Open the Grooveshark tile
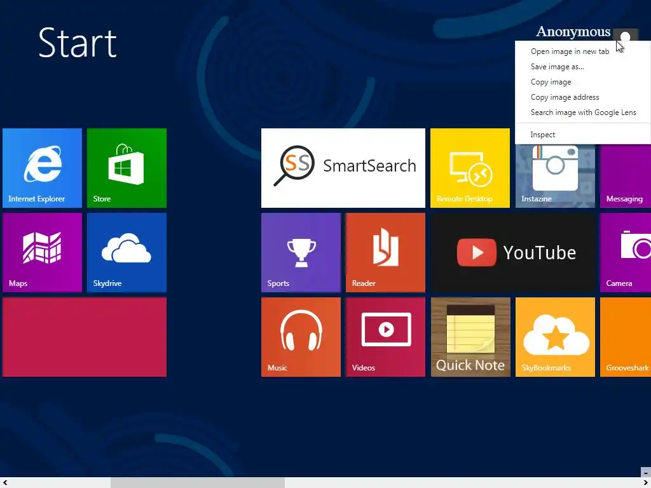This screenshot has width=651, height=488. 626,337
